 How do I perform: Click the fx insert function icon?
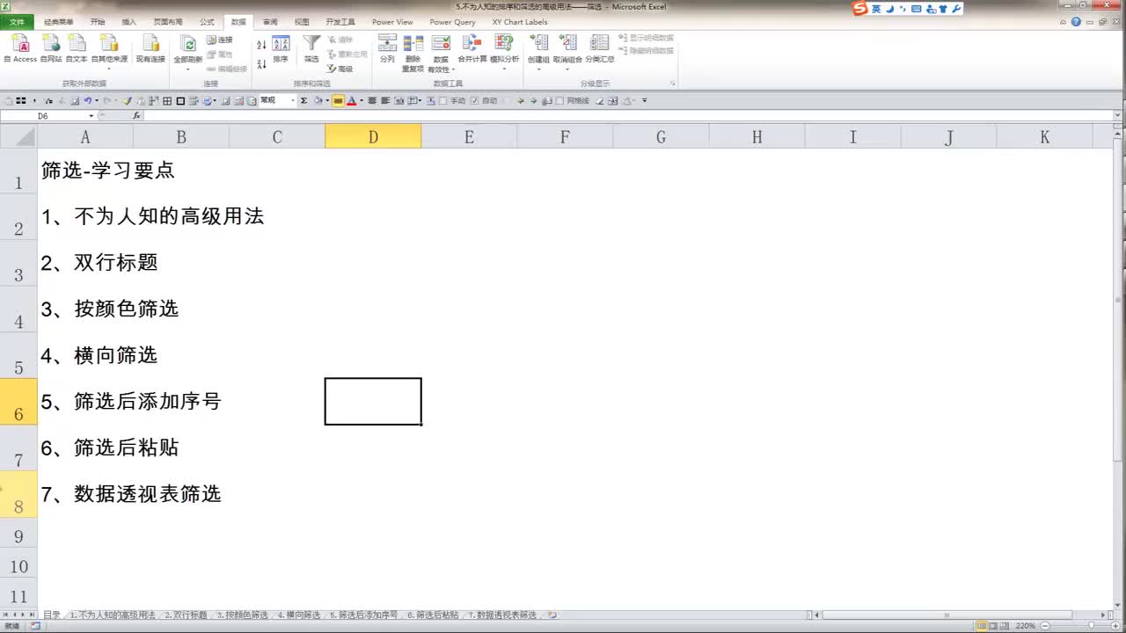tap(136, 116)
